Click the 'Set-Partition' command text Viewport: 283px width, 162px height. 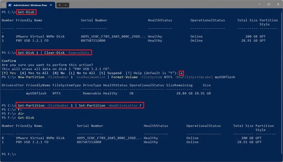point(92,106)
